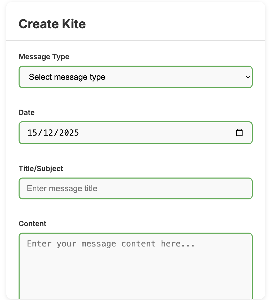Click the "Enter message title" placeholder text

click(62, 188)
